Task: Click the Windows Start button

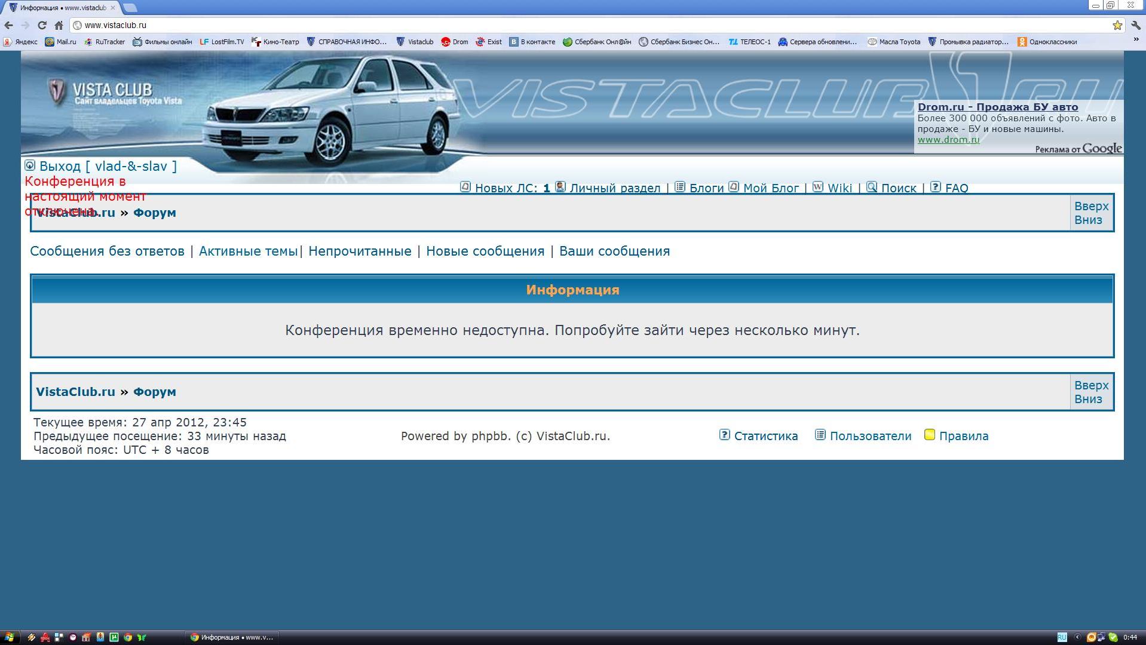Action: pos(9,637)
